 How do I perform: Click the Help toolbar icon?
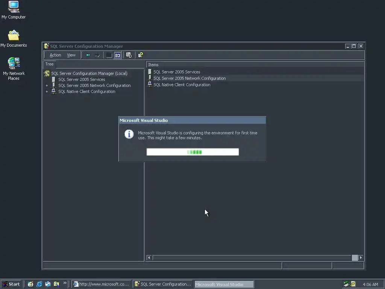tap(141, 55)
